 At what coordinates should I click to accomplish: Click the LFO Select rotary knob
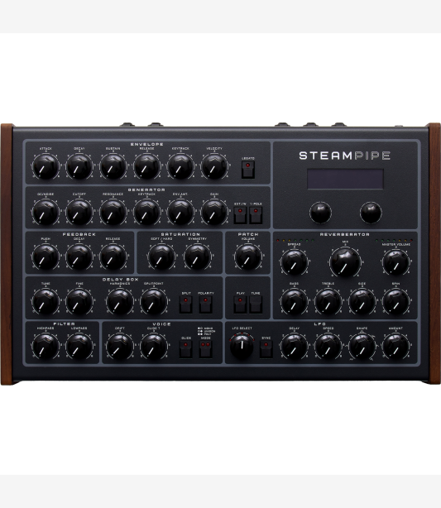(x=242, y=346)
